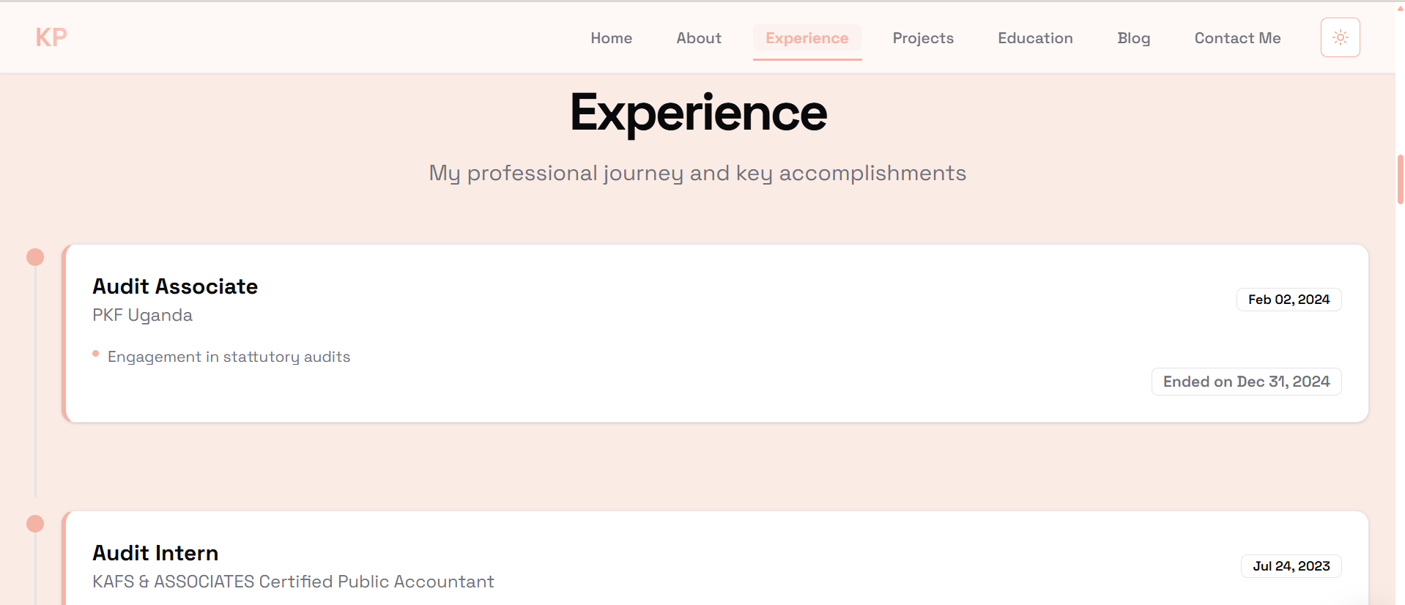
Task: Click the Feb 02, 2024 date badge
Action: pos(1289,300)
